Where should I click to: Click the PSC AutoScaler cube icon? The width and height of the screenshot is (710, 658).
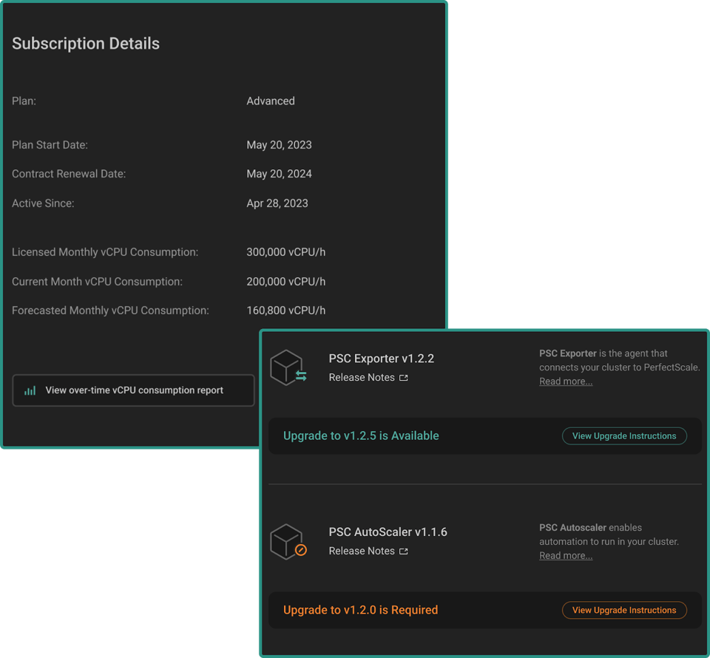[288, 542]
